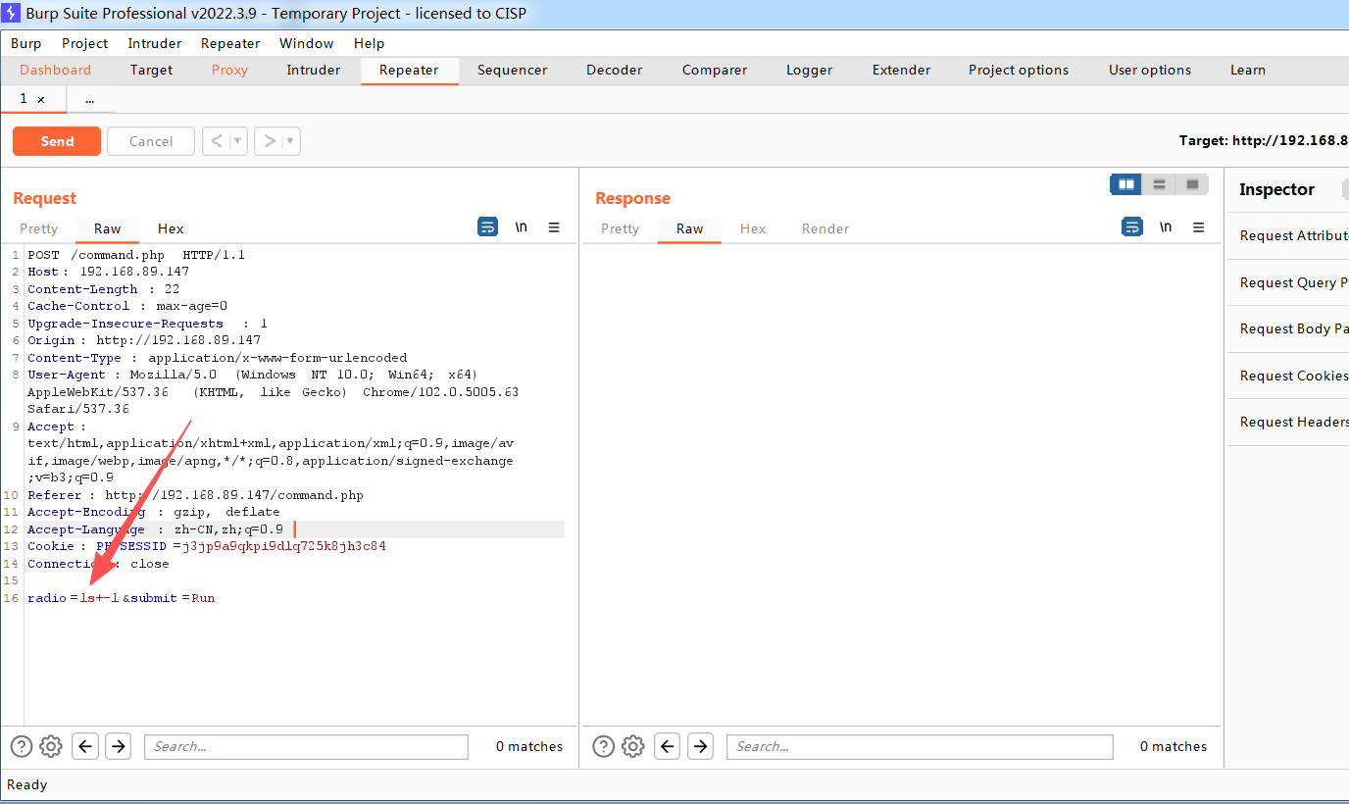Screen dimensions: 1349x804
Task: Open Request panel hamburger options menu
Action: 554,227
